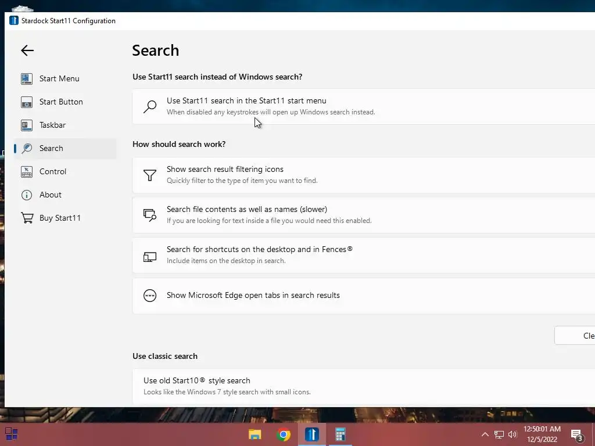The image size is (595, 446).
Task: Expand the hidden system tray icons chevron
Action: point(485,434)
